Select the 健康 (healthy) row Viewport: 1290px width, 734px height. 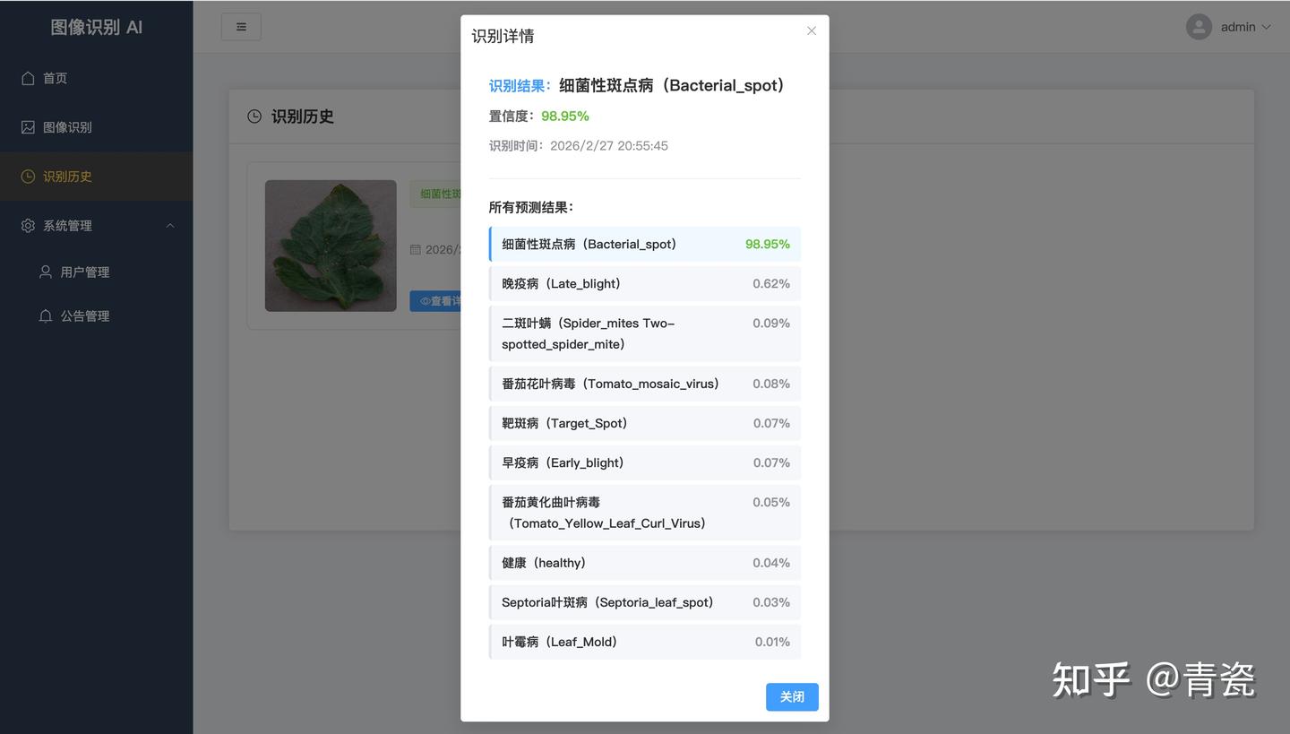point(645,563)
